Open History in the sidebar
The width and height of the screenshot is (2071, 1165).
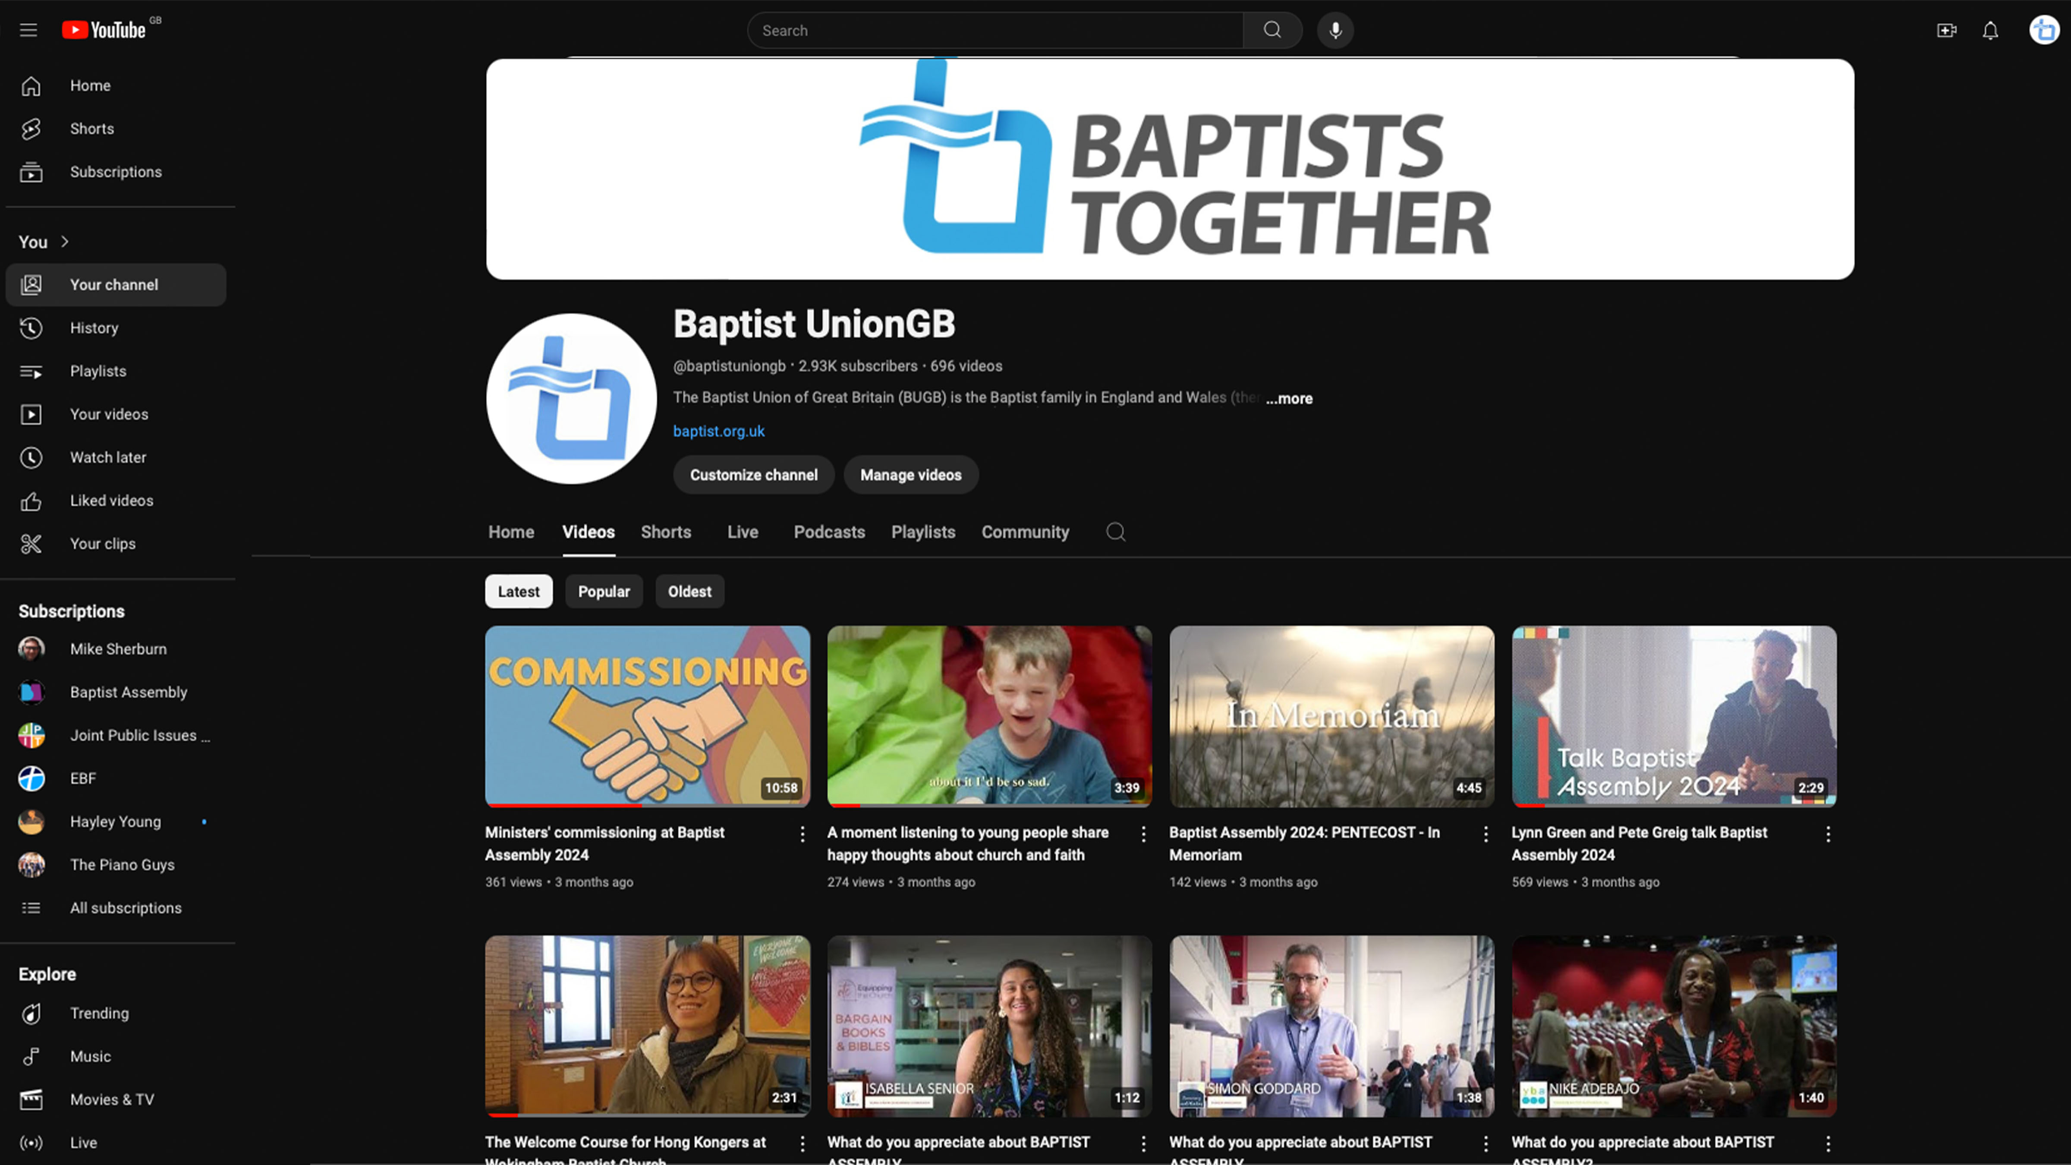pos(116,328)
